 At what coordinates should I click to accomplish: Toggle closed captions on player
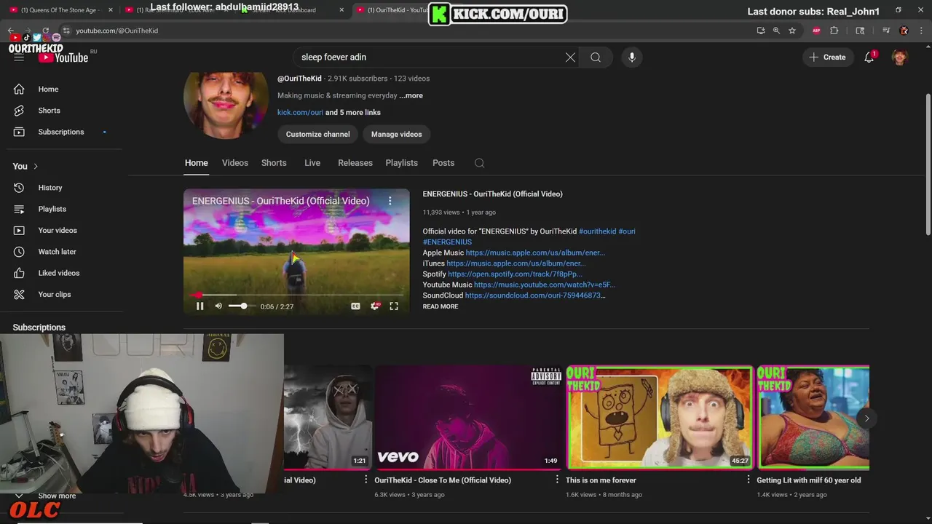coord(355,306)
